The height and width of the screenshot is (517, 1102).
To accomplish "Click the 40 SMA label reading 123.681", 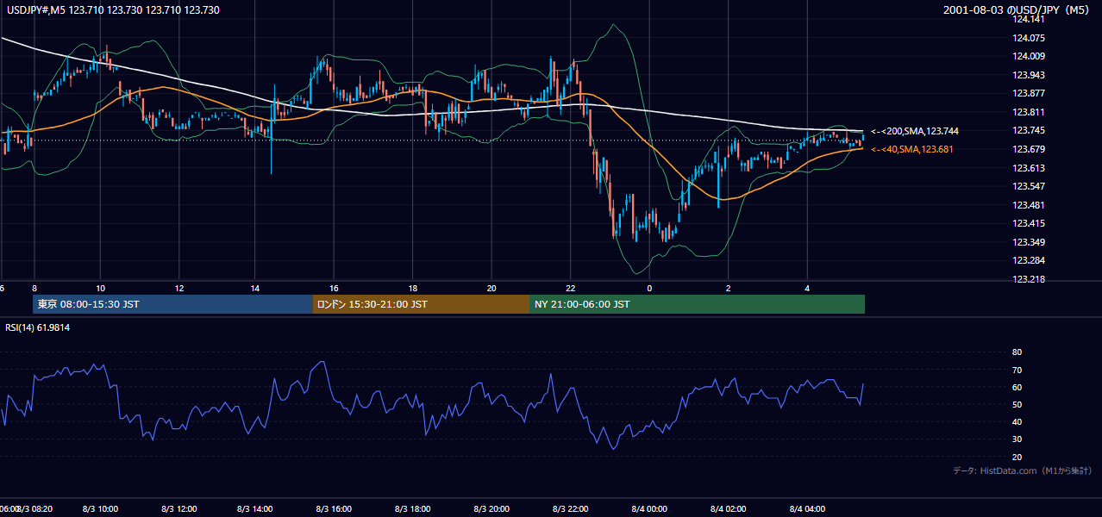I will coord(911,150).
